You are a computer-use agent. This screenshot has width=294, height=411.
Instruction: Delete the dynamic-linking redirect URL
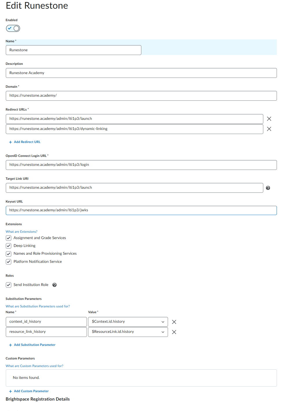[x=269, y=129]
